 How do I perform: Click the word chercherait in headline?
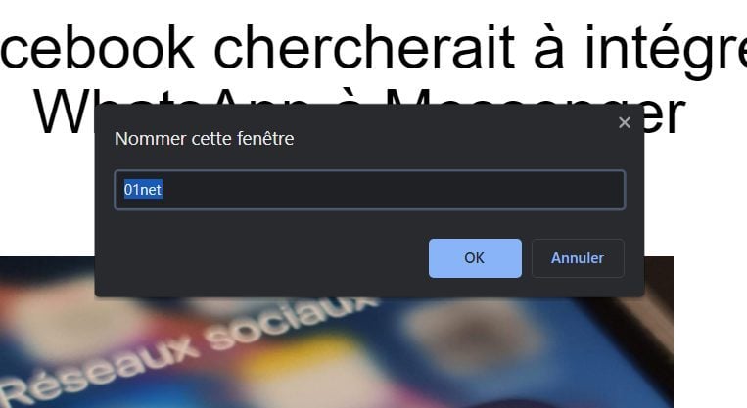click(364, 48)
